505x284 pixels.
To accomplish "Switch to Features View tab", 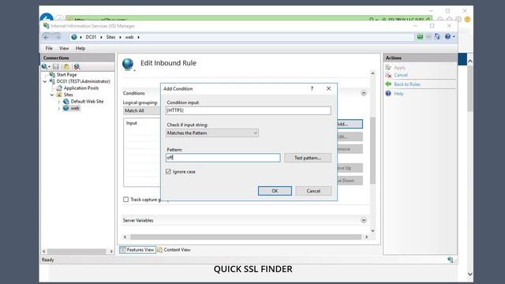I will [137, 250].
